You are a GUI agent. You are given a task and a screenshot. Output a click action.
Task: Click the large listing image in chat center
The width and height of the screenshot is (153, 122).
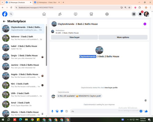click(99, 50)
